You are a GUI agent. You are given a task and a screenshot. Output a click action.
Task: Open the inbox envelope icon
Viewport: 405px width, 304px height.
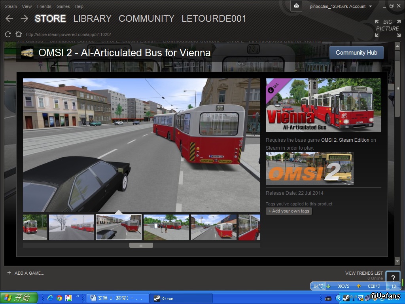296,6
